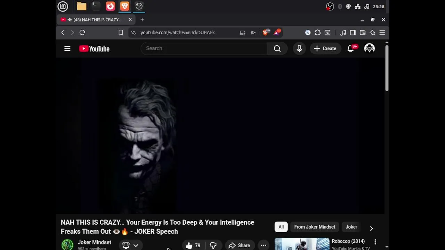This screenshot has width=445, height=250.
Task: Open the Linux Mint start menu
Action: coord(63,6)
